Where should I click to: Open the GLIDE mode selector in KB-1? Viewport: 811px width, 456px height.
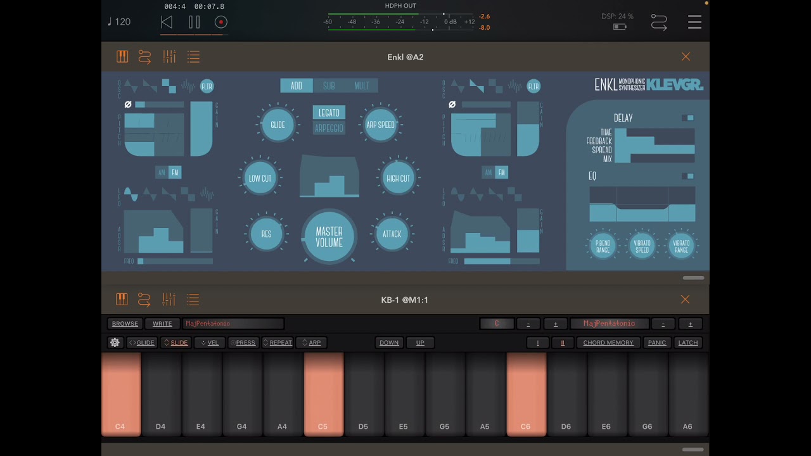pos(142,343)
